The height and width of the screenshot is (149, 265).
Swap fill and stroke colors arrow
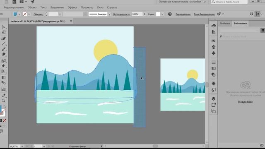pyautogui.click(x=5, y=107)
